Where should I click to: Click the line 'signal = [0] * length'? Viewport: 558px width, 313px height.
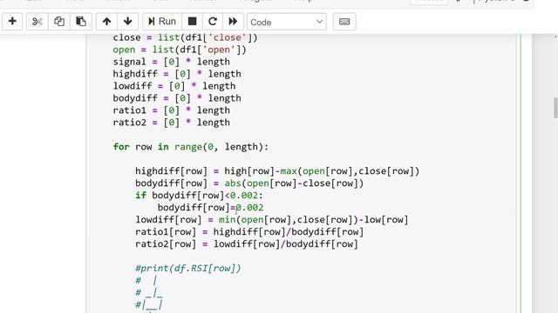[x=171, y=62]
